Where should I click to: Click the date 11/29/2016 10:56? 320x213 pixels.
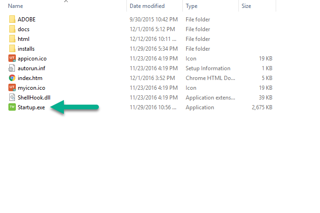pyautogui.click(x=153, y=107)
